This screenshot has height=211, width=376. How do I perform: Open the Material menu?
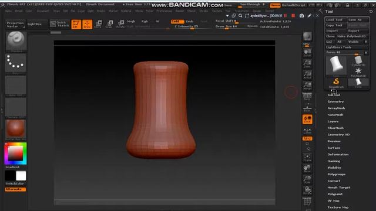(x=126, y=11)
